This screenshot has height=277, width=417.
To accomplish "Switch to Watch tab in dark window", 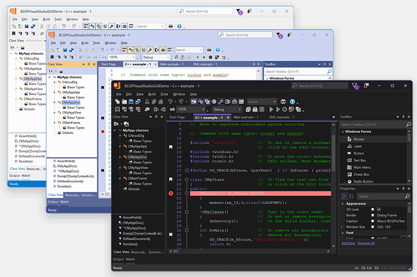I will [x=130, y=259].
